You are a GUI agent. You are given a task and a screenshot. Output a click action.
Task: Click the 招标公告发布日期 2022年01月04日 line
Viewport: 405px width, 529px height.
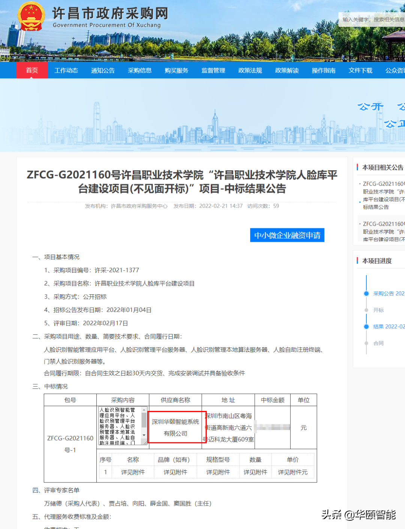98,310
